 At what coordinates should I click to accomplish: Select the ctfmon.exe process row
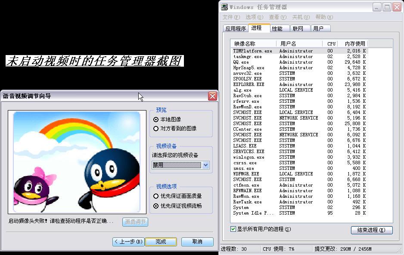299,185
